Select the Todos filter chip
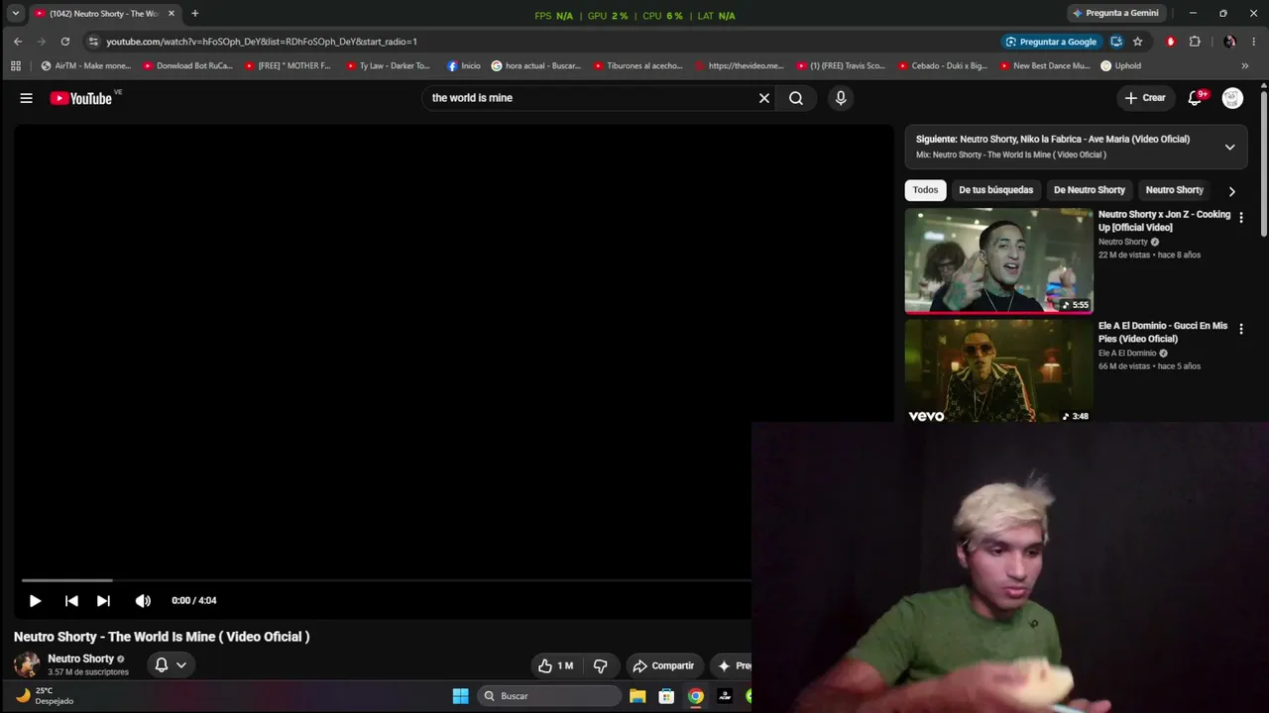Viewport: 1269px width, 713px height. click(x=925, y=190)
